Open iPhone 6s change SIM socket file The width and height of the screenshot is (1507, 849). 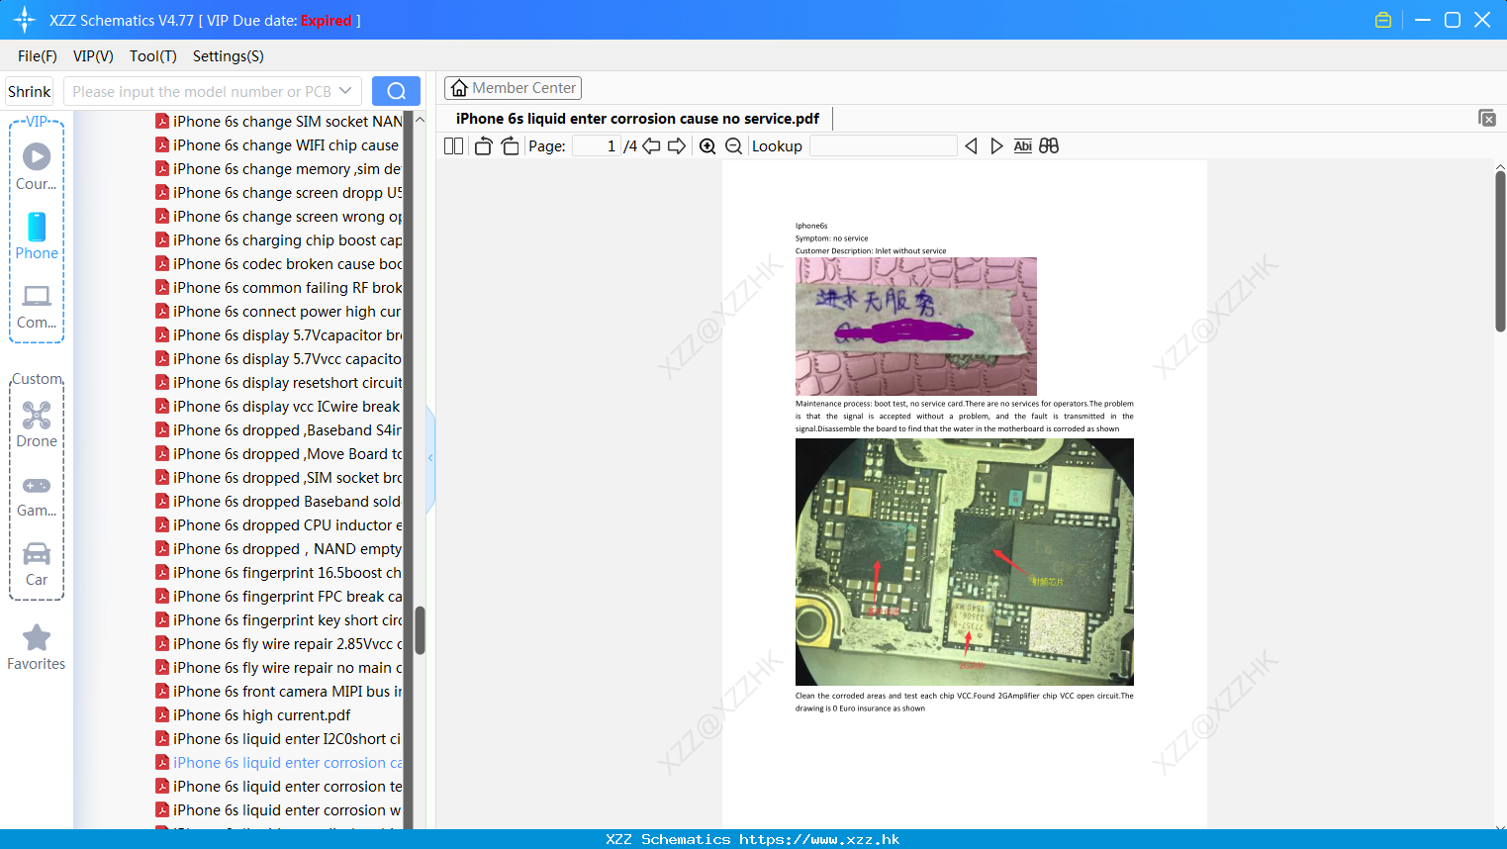[279, 122]
